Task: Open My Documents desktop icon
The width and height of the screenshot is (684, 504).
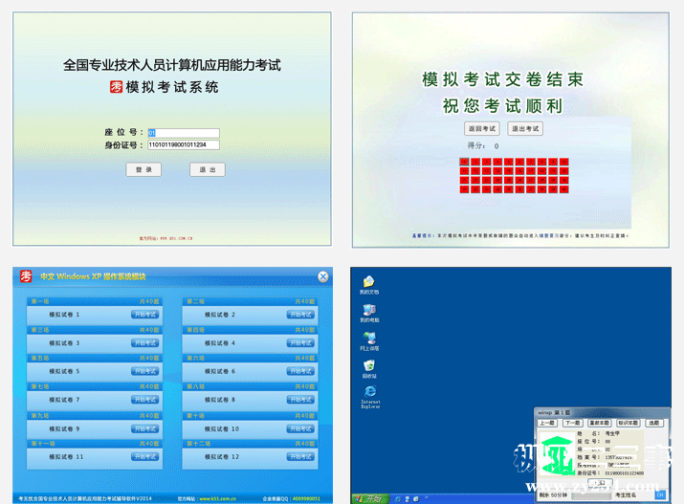Action: [x=369, y=285]
